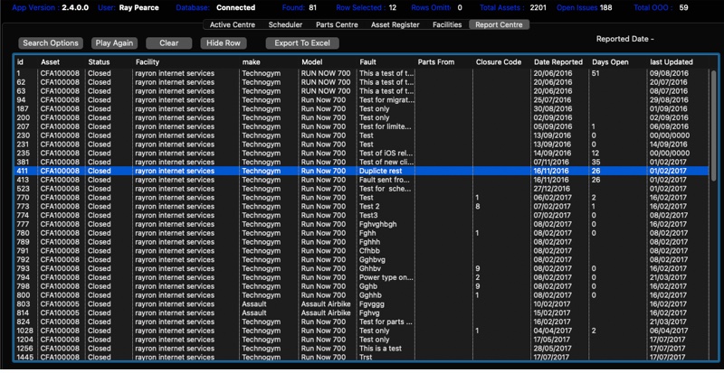
Task: Click the 29/08/2016 last updated cell
Action: pyautogui.click(x=669, y=100)
